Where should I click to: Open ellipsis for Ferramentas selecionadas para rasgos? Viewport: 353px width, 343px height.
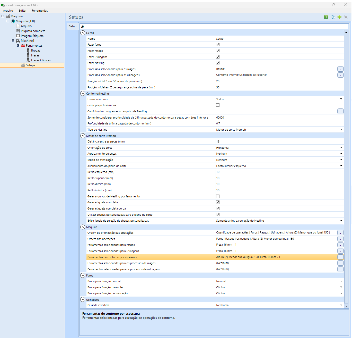pos(340,245)
